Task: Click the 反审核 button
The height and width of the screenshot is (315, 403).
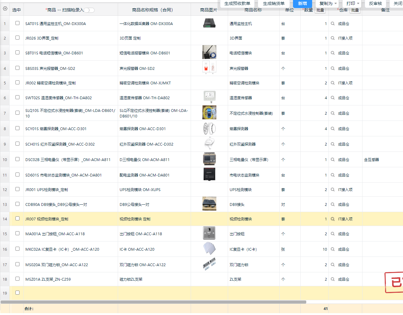Action: 375,3
